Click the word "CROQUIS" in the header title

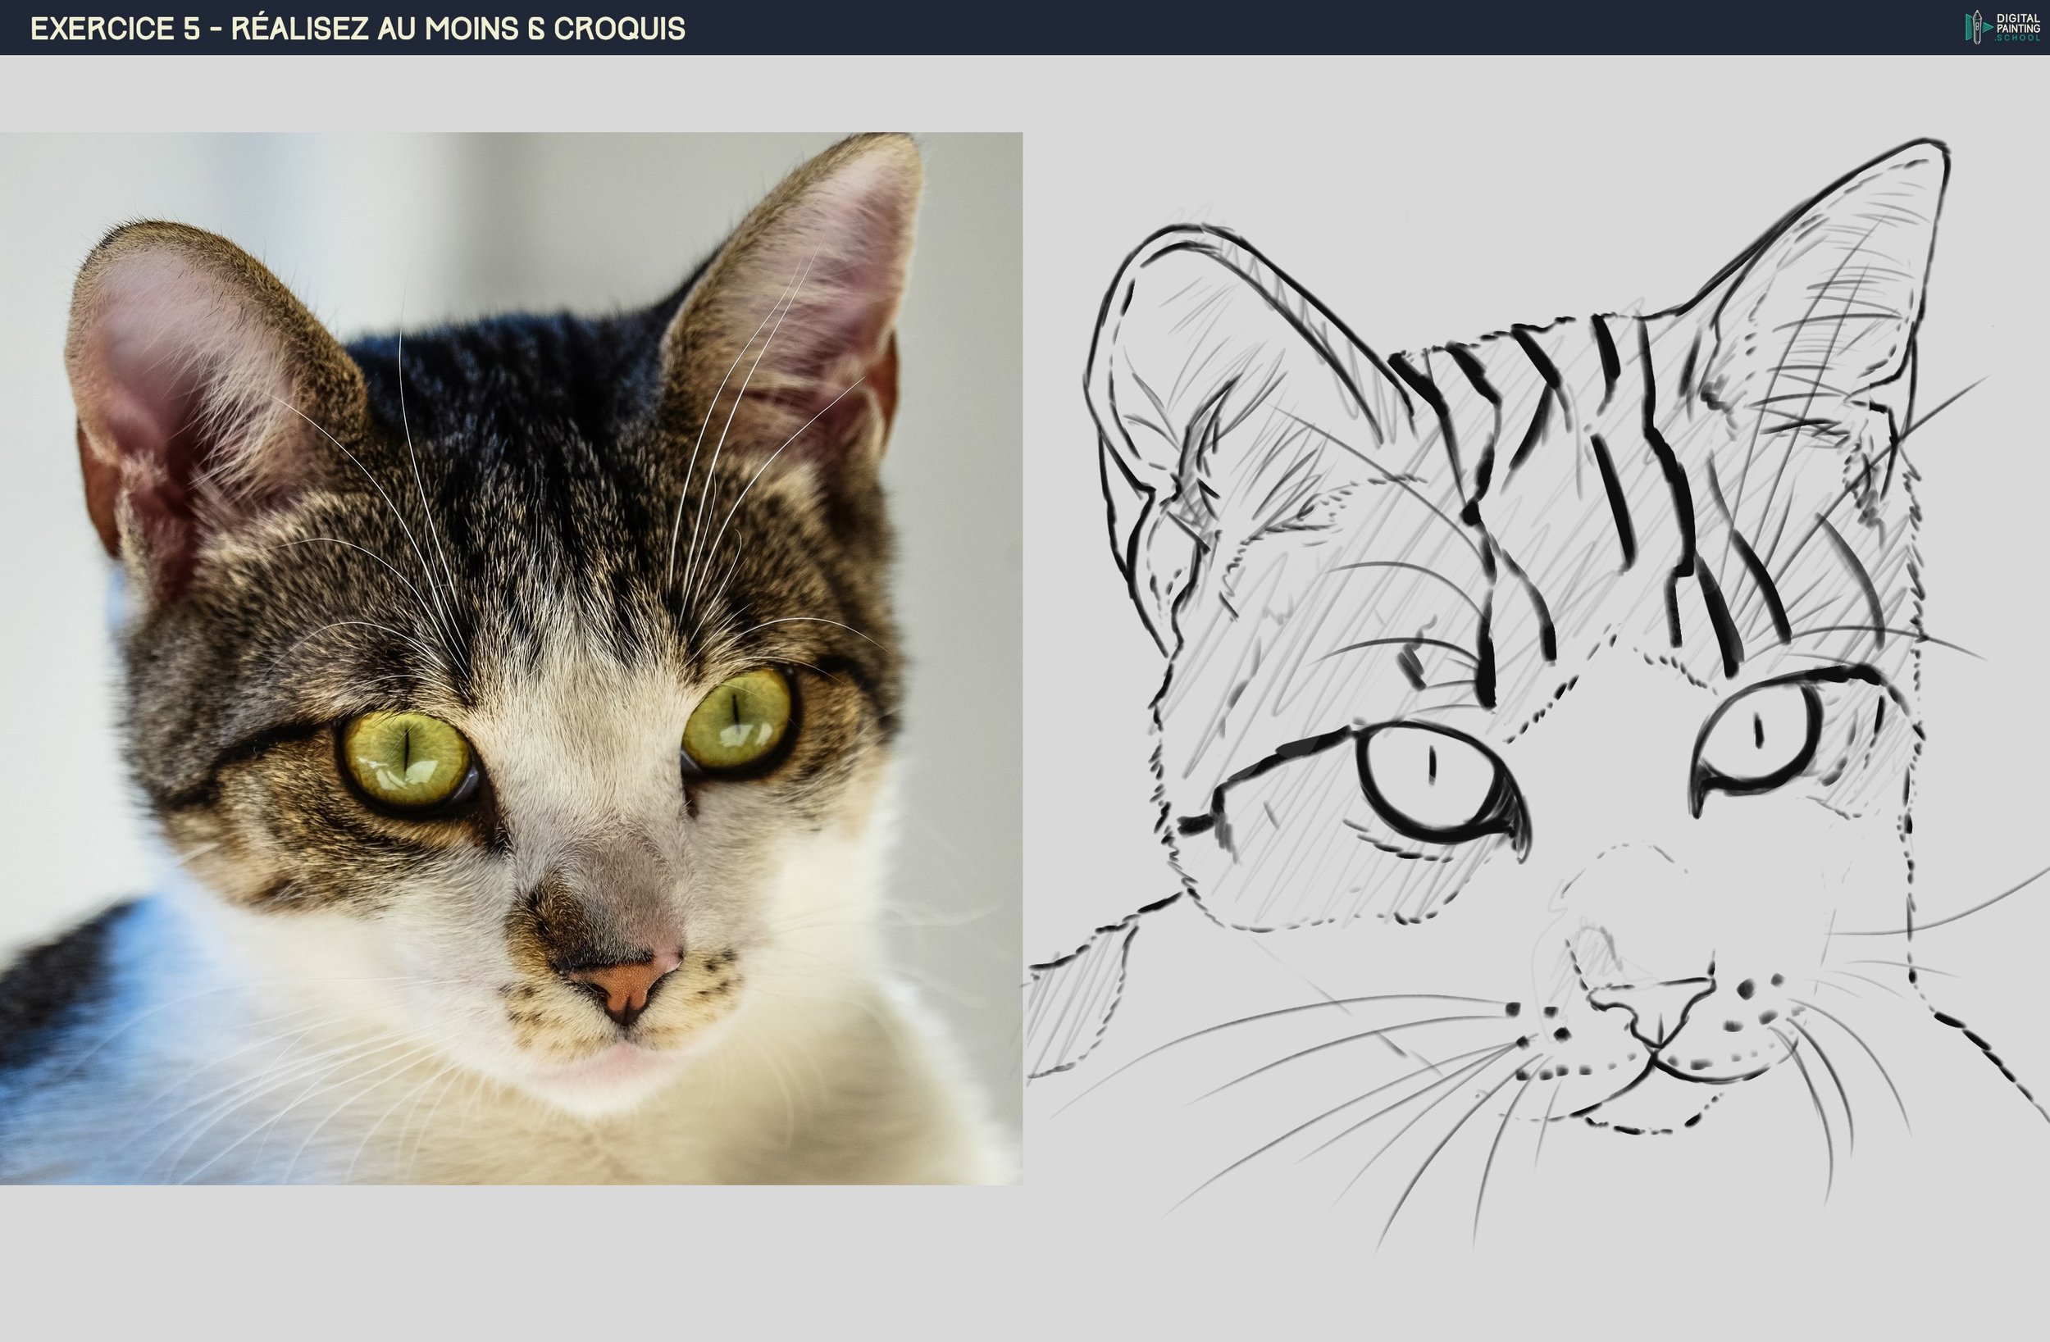[x=619, y=29]
